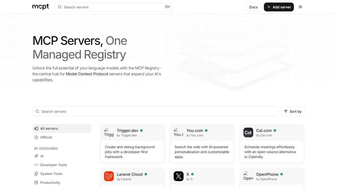This screenshot has height=189, width=337.
Task: Click the Trigger.dev server logo
Action: [109, 132]
